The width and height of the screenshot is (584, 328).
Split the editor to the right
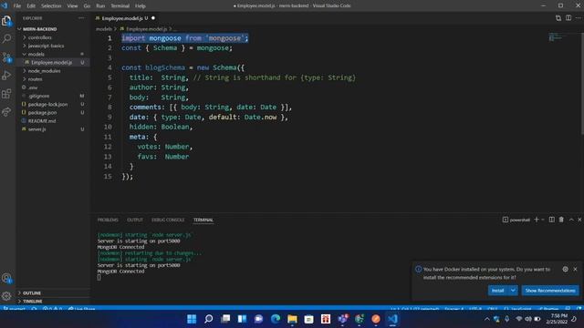coord(568,18)
